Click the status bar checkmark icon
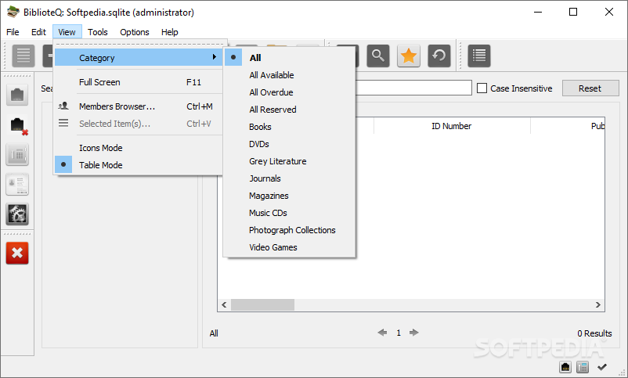This screenshot has height=378, width=628. point(602,367)
